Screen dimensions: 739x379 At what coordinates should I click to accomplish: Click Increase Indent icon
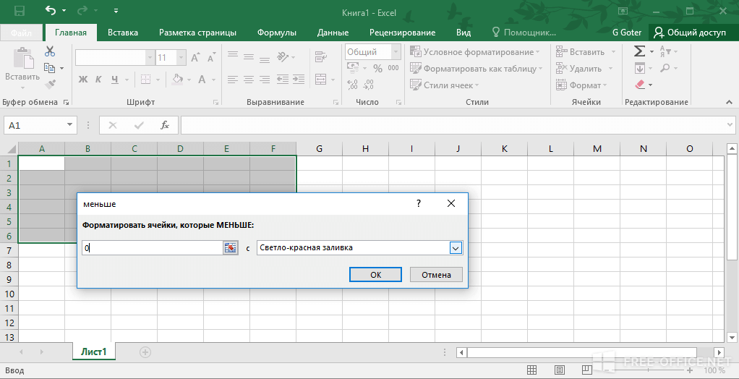tap(299, 79)
